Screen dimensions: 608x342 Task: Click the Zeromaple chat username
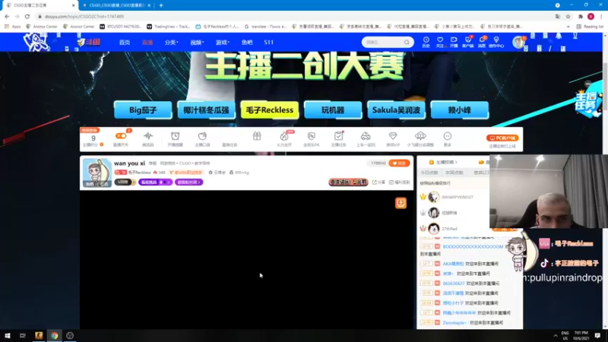point(454,322)
